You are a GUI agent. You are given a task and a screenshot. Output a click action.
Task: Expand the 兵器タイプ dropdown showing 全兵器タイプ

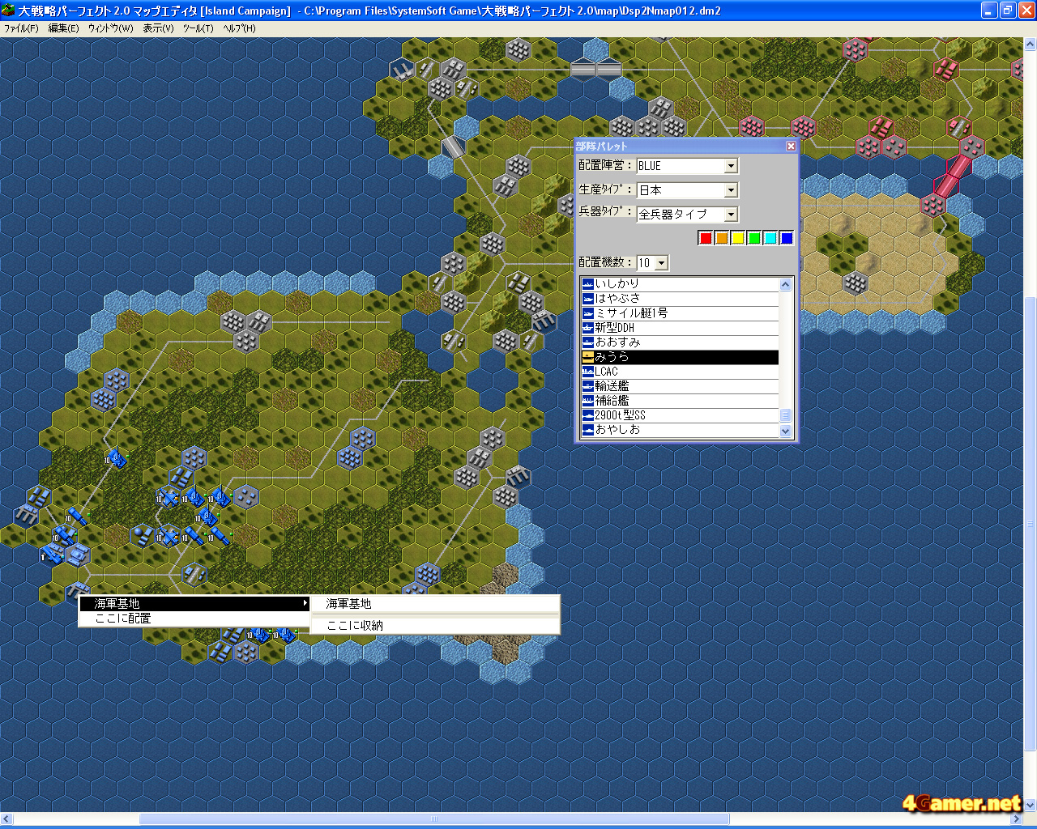pos(731,215)
